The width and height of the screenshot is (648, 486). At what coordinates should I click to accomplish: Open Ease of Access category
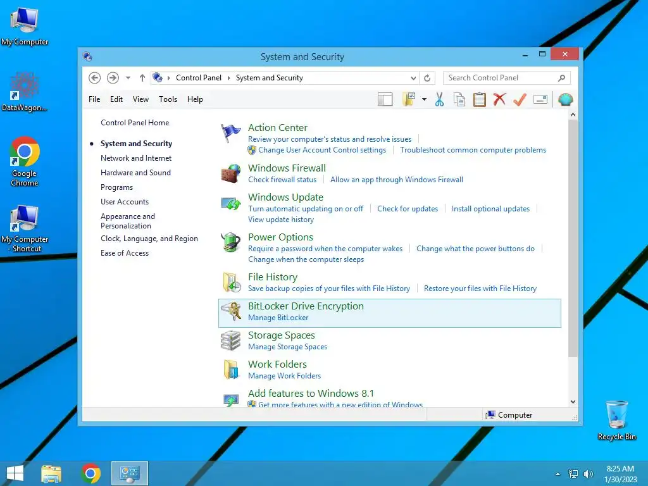click(x=125, y=253)
